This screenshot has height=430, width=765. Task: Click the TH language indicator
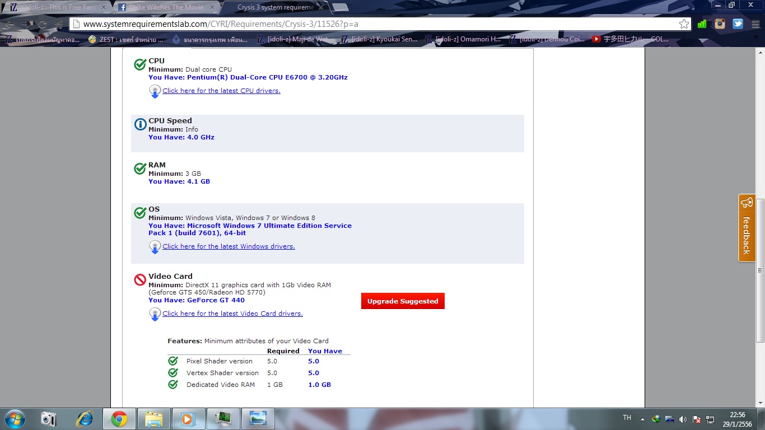click(627, 418)
